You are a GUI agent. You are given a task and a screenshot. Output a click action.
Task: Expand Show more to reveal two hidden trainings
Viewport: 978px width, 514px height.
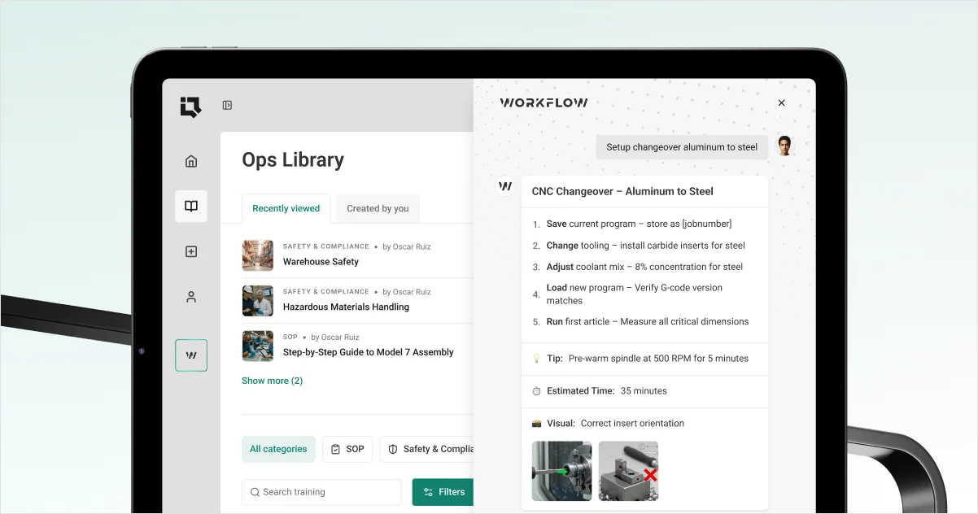[x=272, y=380]
